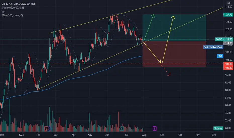Click the Jun label on time axis
This screenshot has height=138, width=234.
[x=107, y=135]
